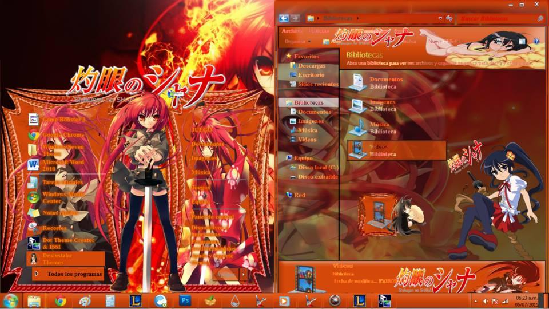Expand Todos los programas list
This screenshot has height=309, width=549.
point(68,274)
